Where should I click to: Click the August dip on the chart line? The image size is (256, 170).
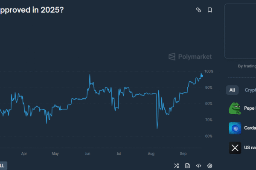(157, 128)
